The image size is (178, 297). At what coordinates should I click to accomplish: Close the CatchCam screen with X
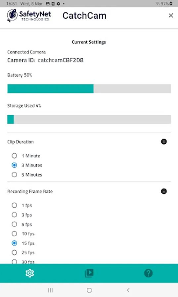pos(171,16)
